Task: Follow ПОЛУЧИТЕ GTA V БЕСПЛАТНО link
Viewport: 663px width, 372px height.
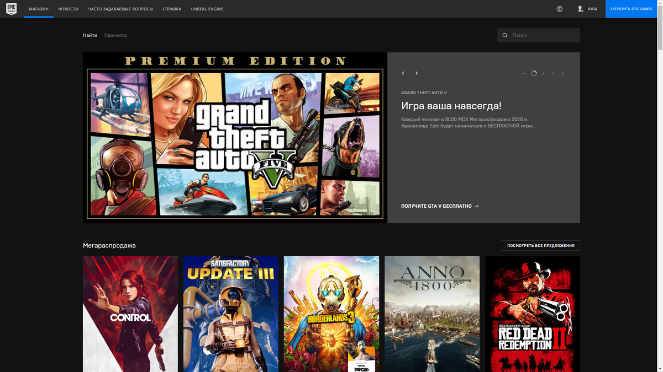Action: point(440,206)
